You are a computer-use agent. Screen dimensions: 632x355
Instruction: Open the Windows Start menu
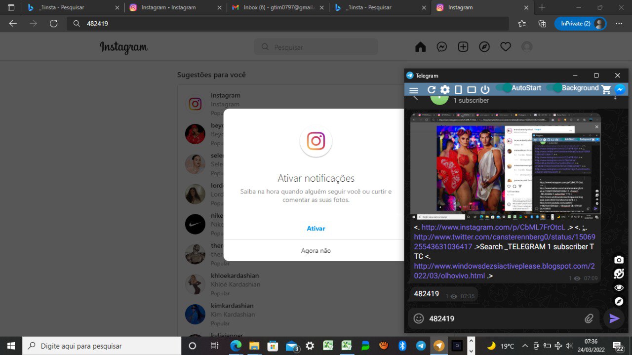11,346
